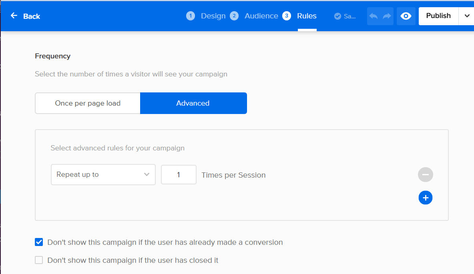Edit the times per session number field
474x274 pixels.
point(179,175)
